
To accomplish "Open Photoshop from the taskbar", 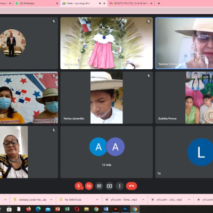I will coord(125,209).
